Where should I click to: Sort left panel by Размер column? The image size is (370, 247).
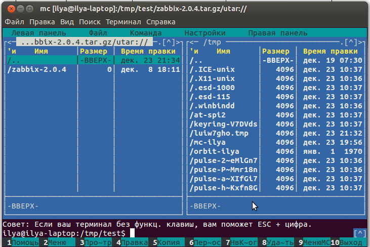94,52
